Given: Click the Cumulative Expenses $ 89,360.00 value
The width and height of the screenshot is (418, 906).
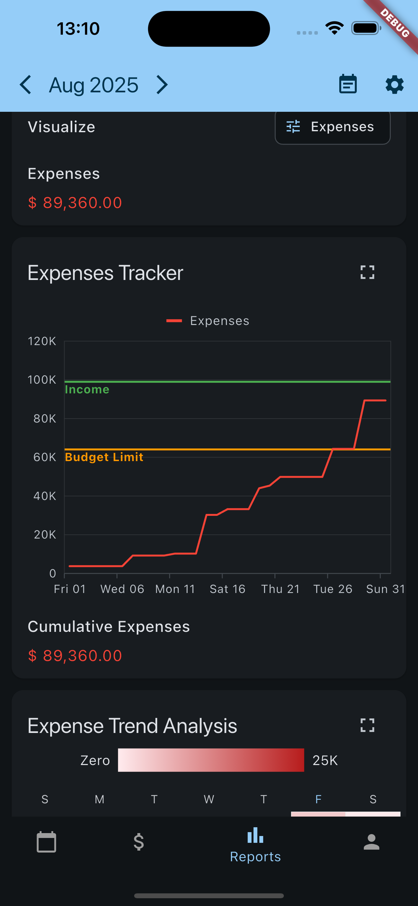Looking at the screenshot, I should coord(75,656).
